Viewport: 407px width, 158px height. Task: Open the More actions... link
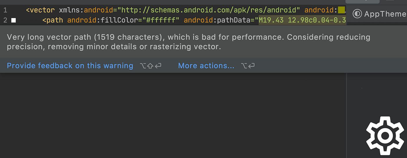pos(206,66)
